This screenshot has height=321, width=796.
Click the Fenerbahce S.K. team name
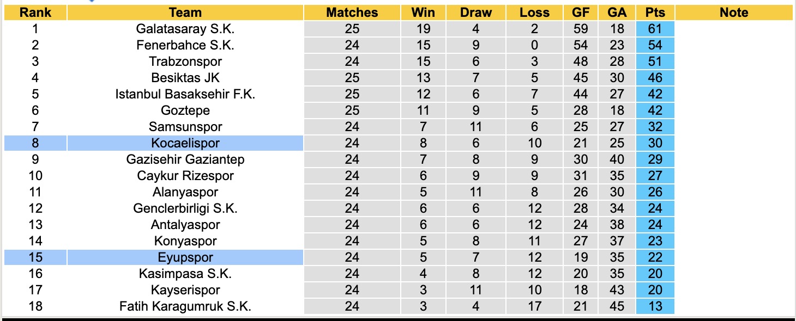[185, 45]
